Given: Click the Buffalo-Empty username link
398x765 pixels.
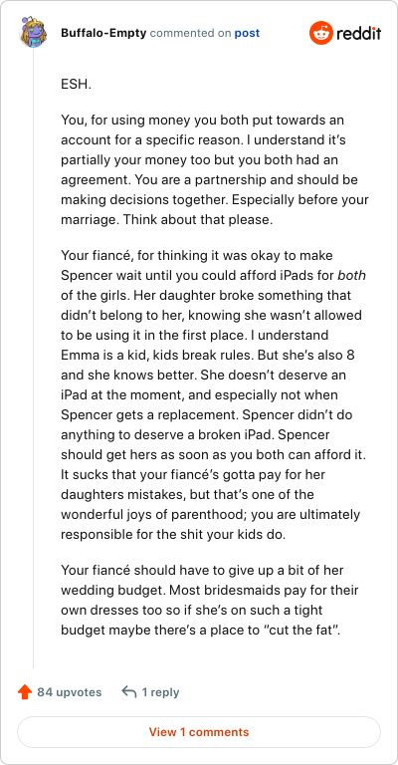Looking at the screenshot, I should click(x=103, y=33).
